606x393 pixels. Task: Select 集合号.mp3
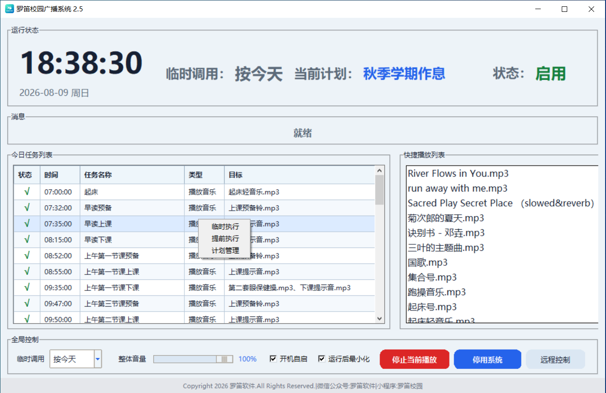pyautogui.click(x=502, y=277)
